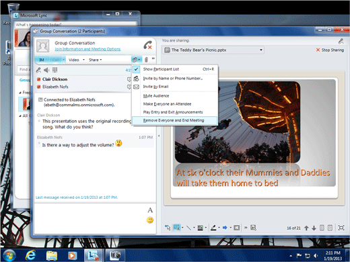
Task: Open the people options dropdown button
Action: (137, 60)
